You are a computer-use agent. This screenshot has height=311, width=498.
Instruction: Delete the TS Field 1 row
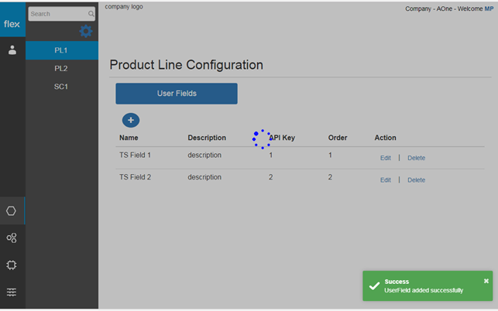(x=416, y=158)
